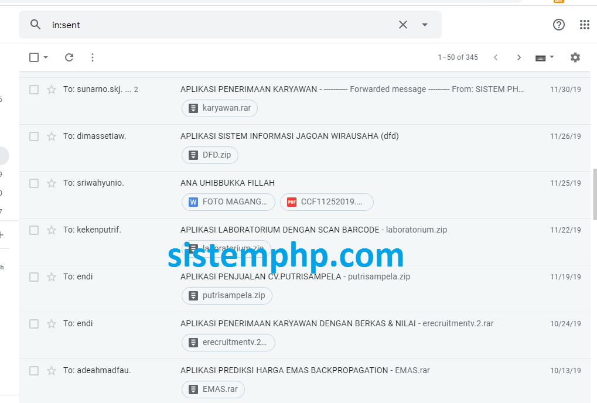Expand select-all checkbox dropdown arrow
Screen dimensions: 597x403
click(x=46, y=57)
